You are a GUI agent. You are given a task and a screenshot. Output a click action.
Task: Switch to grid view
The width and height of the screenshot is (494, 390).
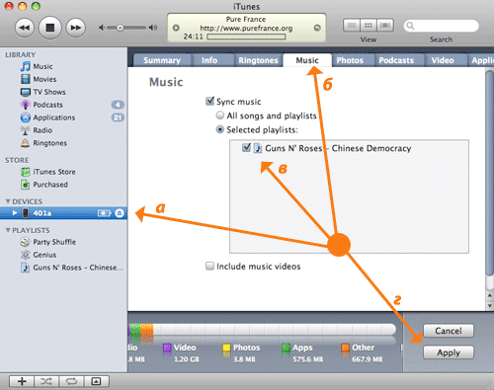tap(369, 26)
